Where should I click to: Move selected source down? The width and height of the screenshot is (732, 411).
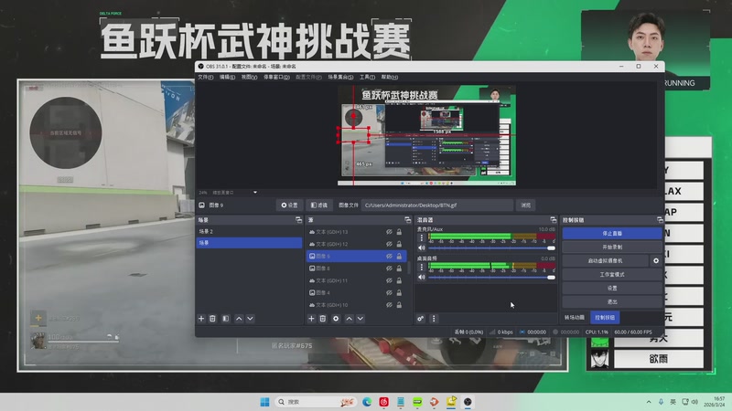click(361, 319)
